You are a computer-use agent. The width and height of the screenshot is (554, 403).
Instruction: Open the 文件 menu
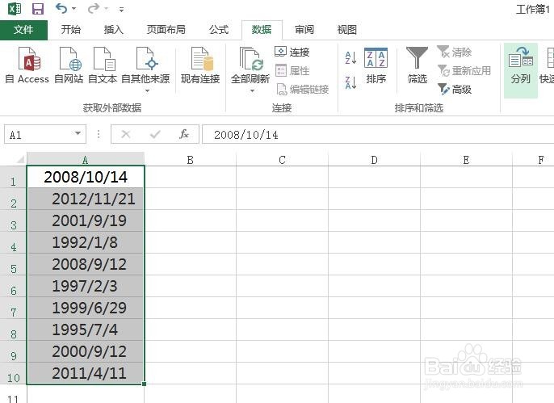coord(23,30)
